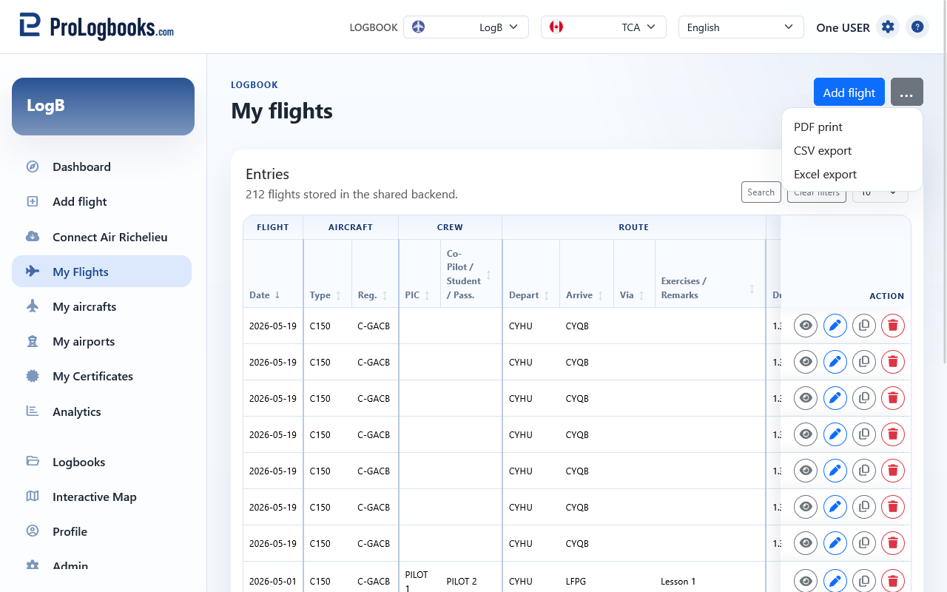947x592 pixels.
Task: Sort table by PIC column
Action: 427,295
